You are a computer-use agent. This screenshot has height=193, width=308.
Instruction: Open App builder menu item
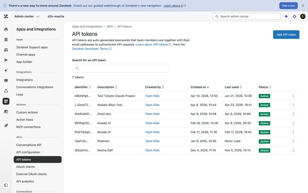pyautogui.click(x=24, y=62)
